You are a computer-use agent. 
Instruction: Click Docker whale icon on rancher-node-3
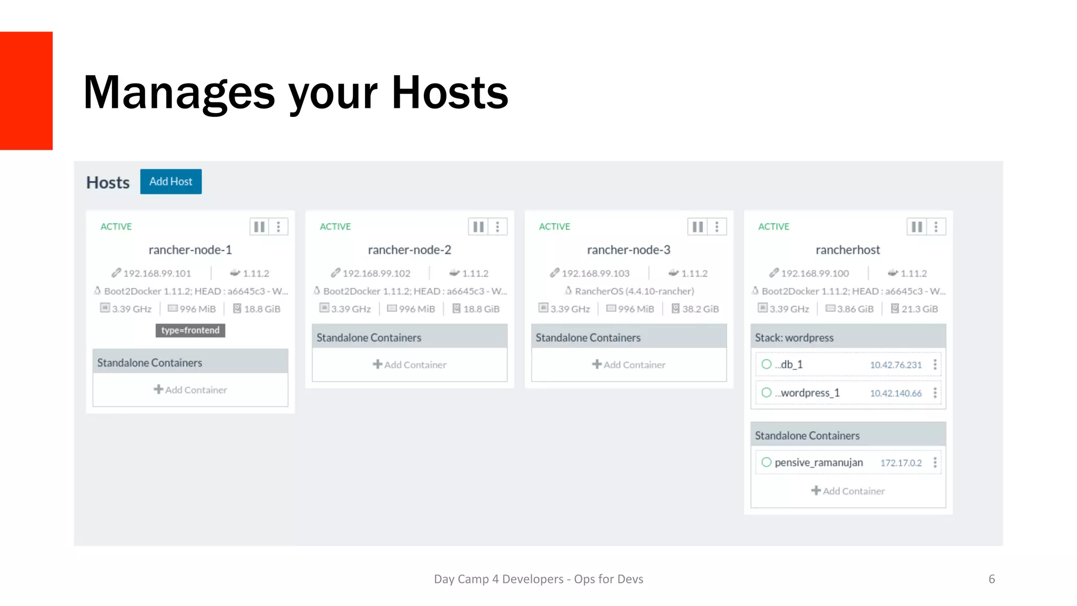coord(674,272)
